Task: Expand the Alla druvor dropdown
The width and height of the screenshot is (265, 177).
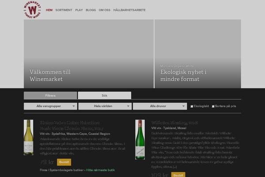Action: pyautogui.click(x=160, y=106)
